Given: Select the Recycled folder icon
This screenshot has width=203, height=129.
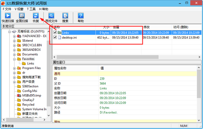Looking at the screenshot, I should tap(19, 105).
